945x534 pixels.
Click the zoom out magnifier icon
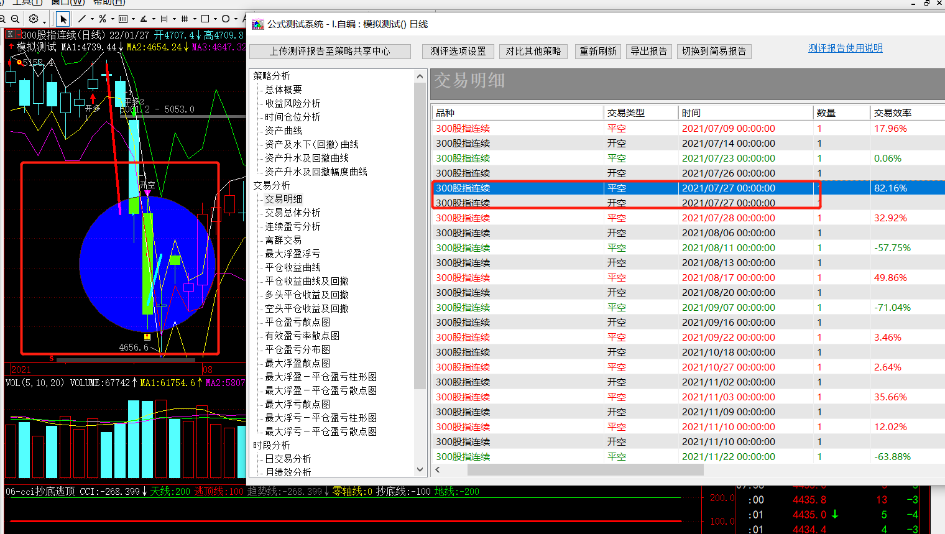click(15, 19)
